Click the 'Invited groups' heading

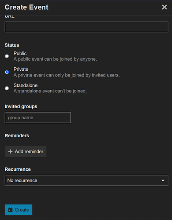21,106
